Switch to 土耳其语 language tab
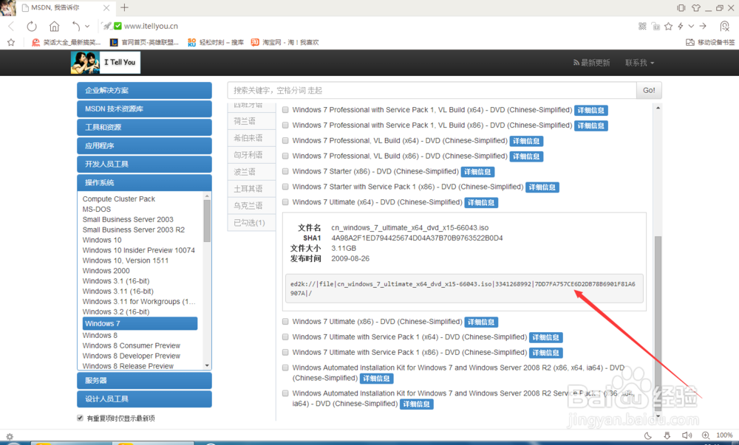 pyautogui.click(x=251, y=189)
